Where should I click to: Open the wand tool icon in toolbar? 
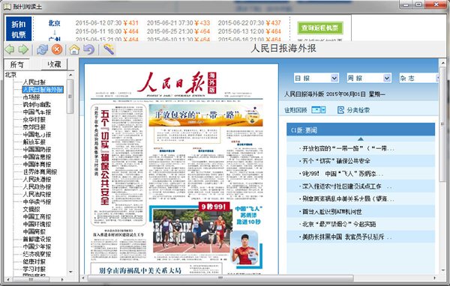(109, 49)
